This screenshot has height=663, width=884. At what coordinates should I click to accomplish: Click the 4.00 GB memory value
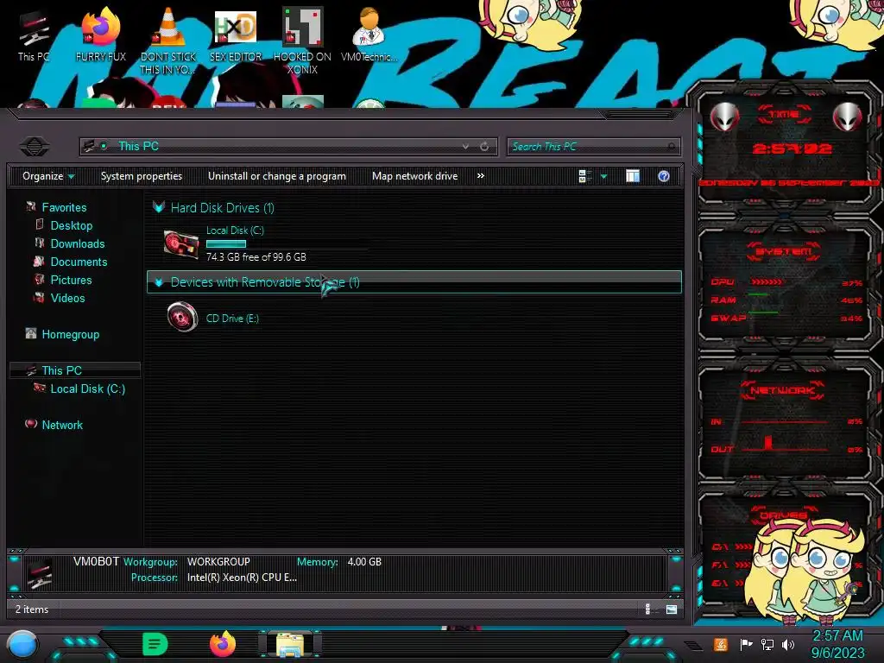364,562
